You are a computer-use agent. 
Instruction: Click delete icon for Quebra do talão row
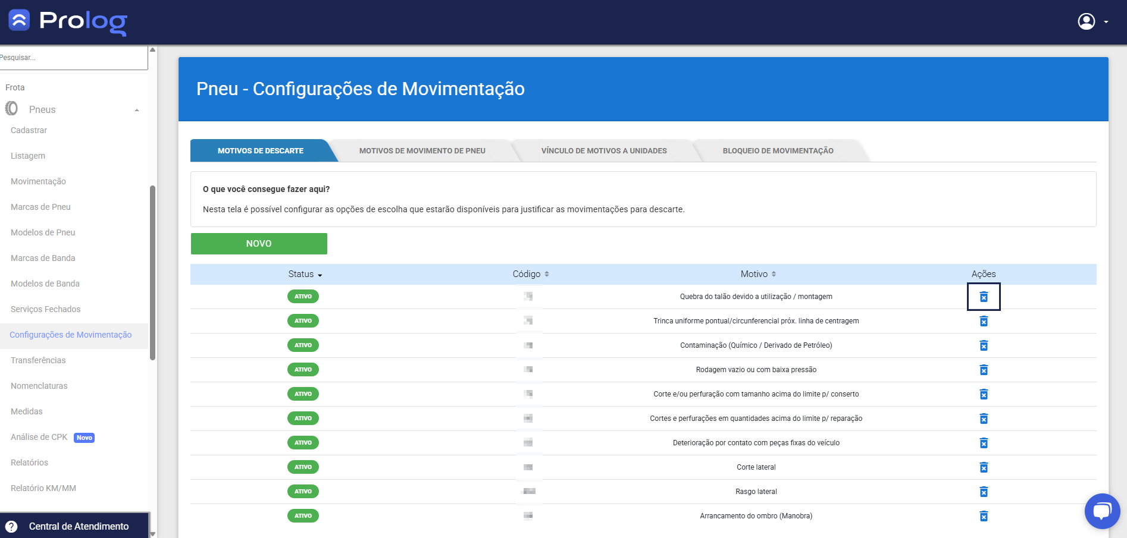coord(984,297)
